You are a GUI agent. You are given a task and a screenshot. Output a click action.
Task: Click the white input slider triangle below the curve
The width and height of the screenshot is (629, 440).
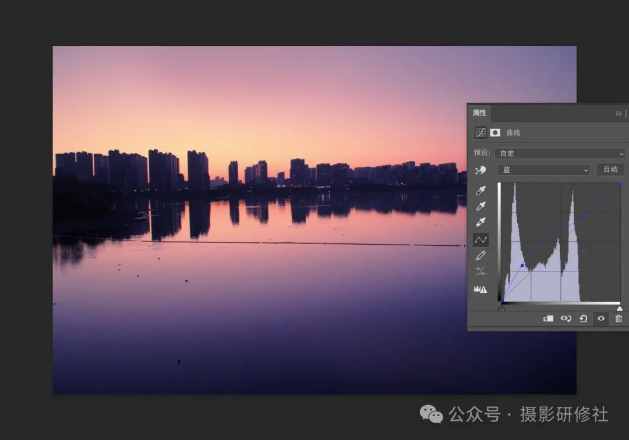pos(620,308)
